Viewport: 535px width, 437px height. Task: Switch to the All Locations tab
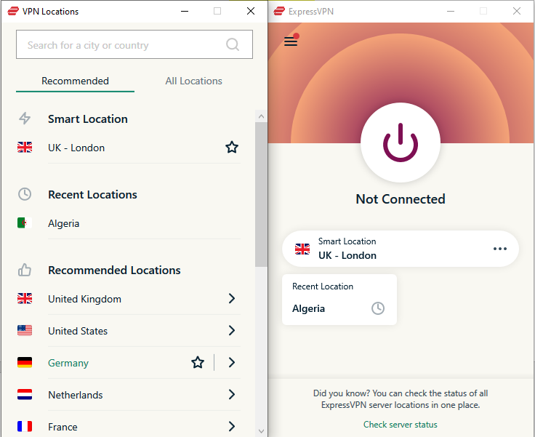193,81
